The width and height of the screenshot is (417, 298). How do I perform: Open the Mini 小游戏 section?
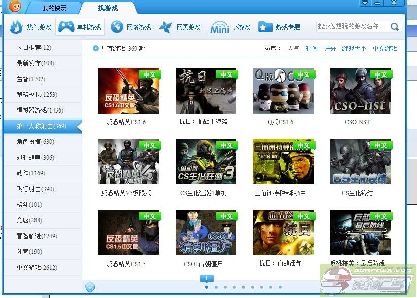click(x=220, y=27)
